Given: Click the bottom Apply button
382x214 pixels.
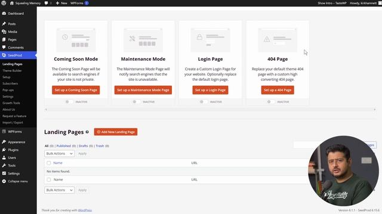Looking at the screenshot, I should [82, 190].
